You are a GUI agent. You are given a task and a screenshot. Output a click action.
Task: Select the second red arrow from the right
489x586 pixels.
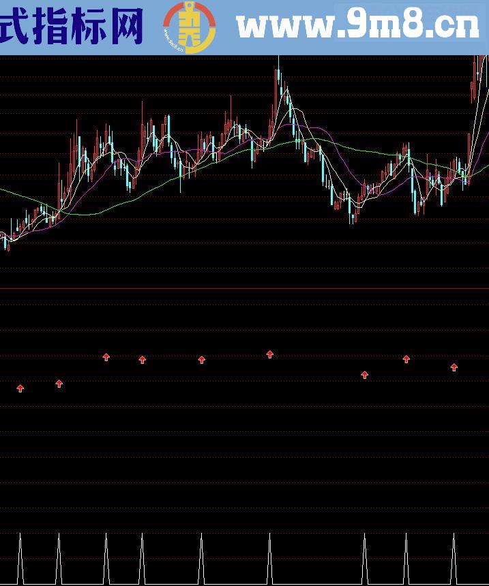(x=406, y=358)
